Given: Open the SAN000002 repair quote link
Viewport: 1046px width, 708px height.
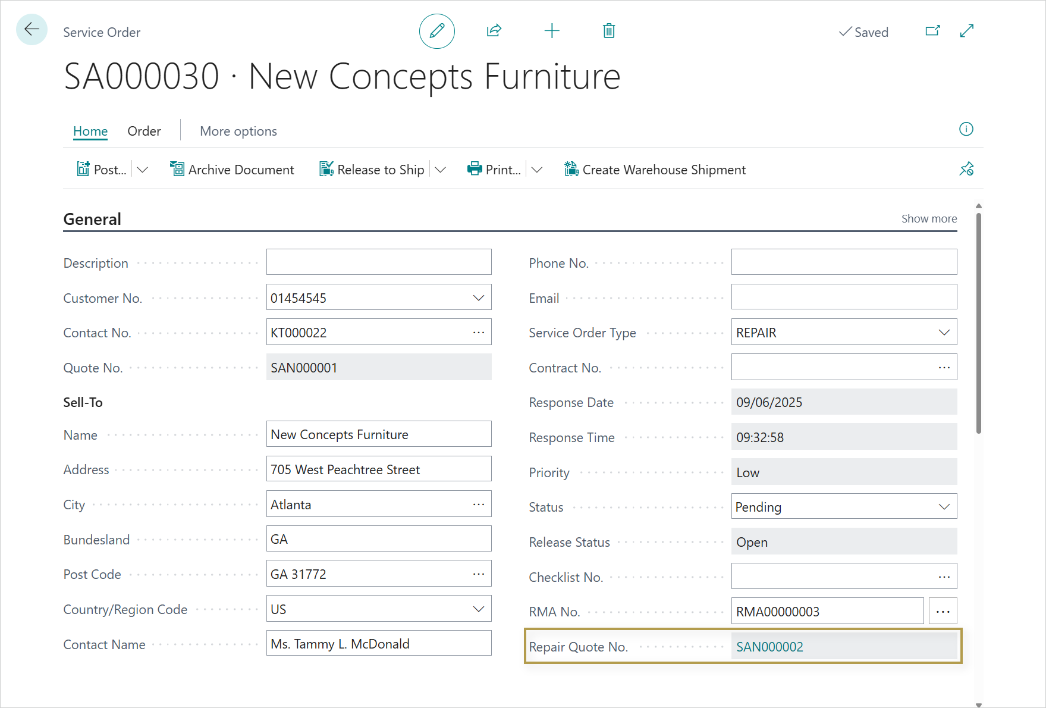Looking at the screenshot, I should [769, 647].
